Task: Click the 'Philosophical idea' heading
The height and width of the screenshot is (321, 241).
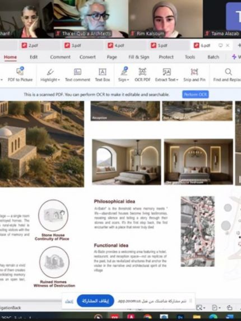Action: (114, 202)
